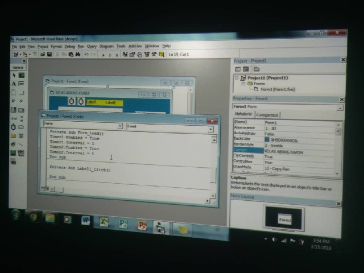Open the Object dropdown in code window

[x=119, y=126]
